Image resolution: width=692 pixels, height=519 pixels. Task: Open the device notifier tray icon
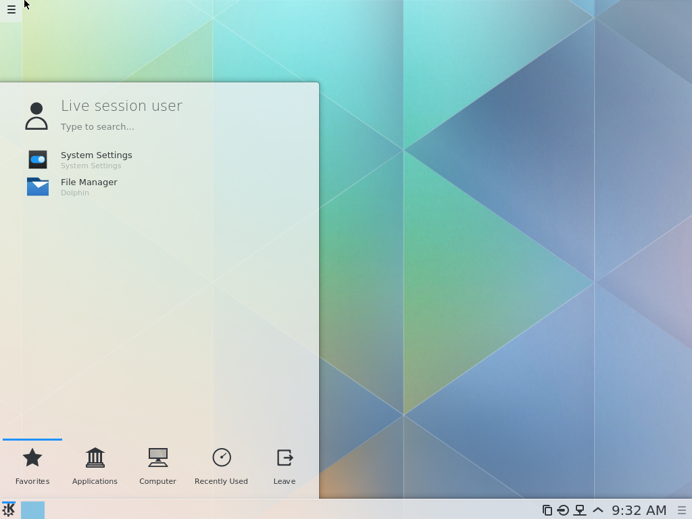(563, 510)
